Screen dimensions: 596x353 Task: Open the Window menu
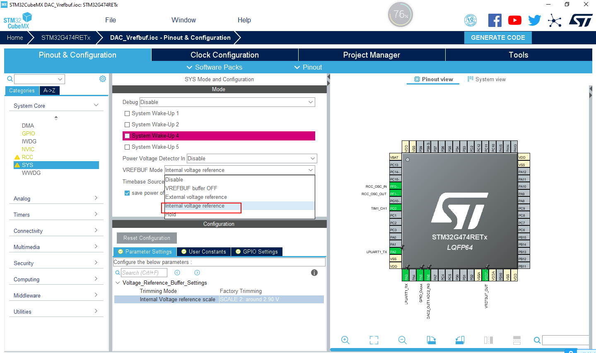pos(183,19)
